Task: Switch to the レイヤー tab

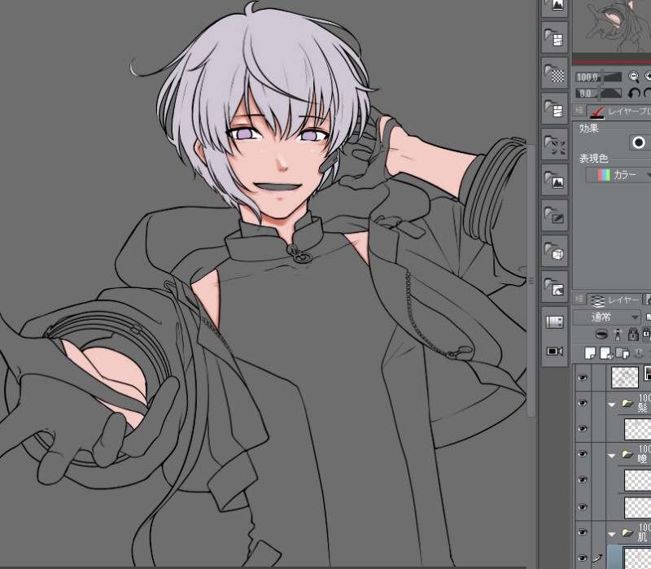Action: click(x=614, y=300)
